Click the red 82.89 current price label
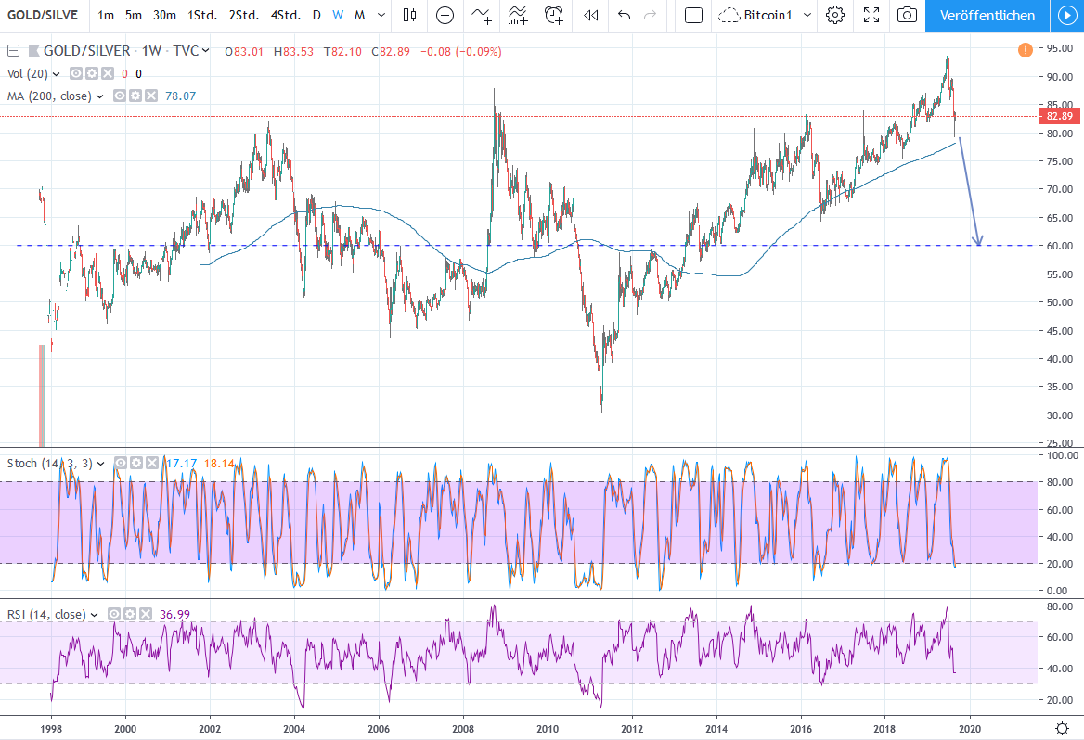1084x740 pixels. (1060, 116)
